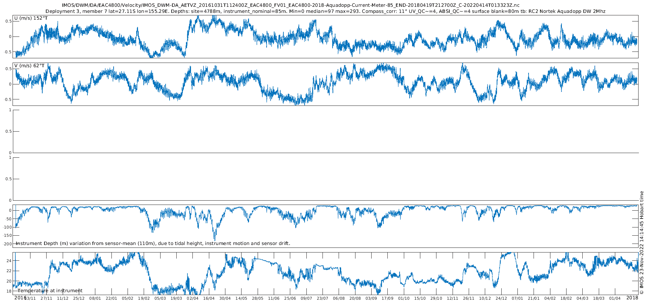Image resolution: width=645 pixels, height=304 pixels.
Task: Click the '22' tick on temperature axis
Action: [9, 271]
